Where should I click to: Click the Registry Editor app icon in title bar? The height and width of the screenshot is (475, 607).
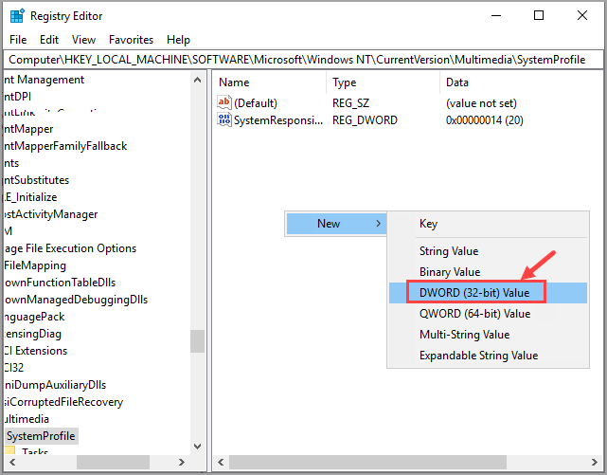coord(17,16)
